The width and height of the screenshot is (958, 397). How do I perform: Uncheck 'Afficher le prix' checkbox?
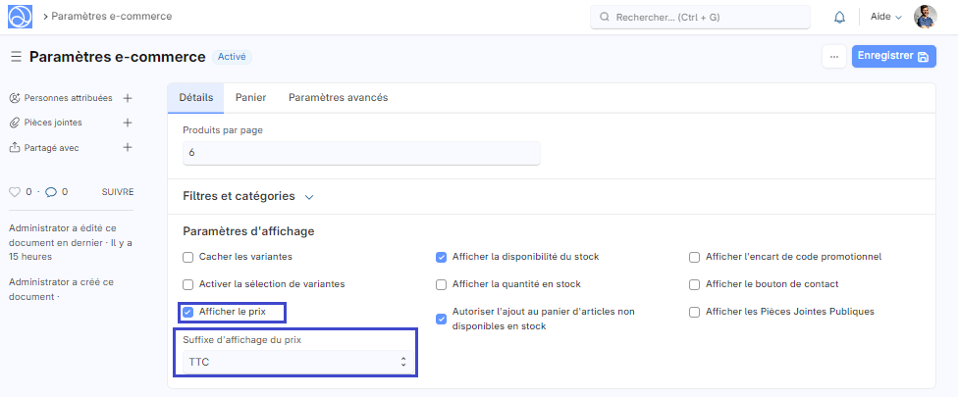(188, 312)
